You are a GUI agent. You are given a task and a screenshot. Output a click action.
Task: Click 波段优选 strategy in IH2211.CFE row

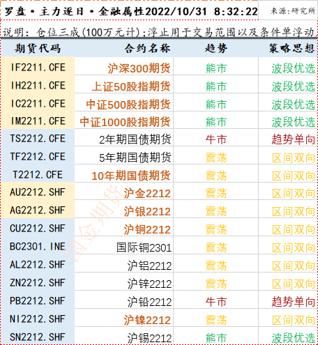coord(294,86)
